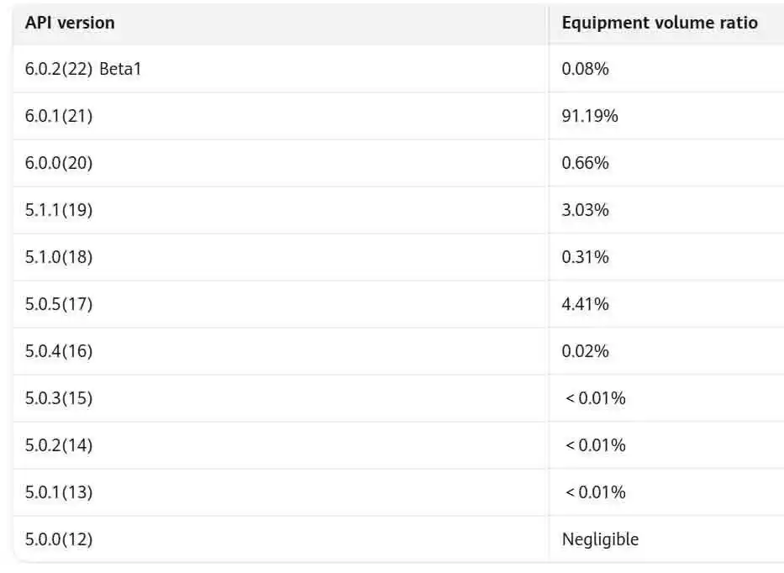Select the 5.0.4(16) version cell
The height and width of the screenshot is (573, 784).
59,351
